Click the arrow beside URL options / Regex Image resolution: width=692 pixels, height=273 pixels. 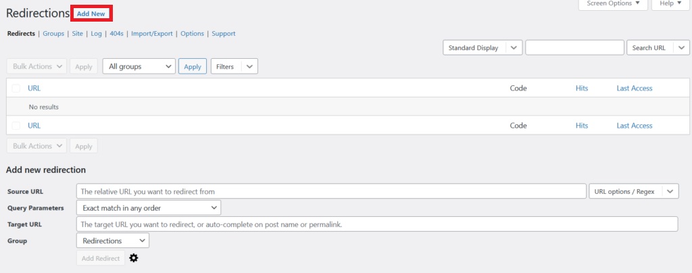670,191
